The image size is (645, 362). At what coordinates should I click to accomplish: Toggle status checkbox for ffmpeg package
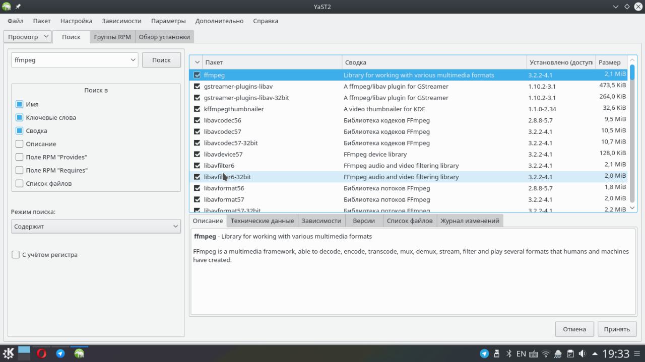pos(197,75)
